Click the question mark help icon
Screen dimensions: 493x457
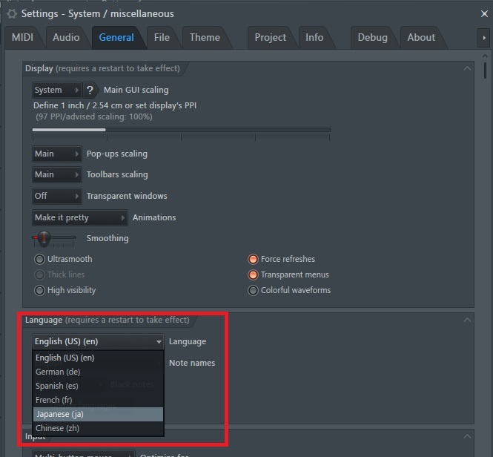tap(90, 90)
